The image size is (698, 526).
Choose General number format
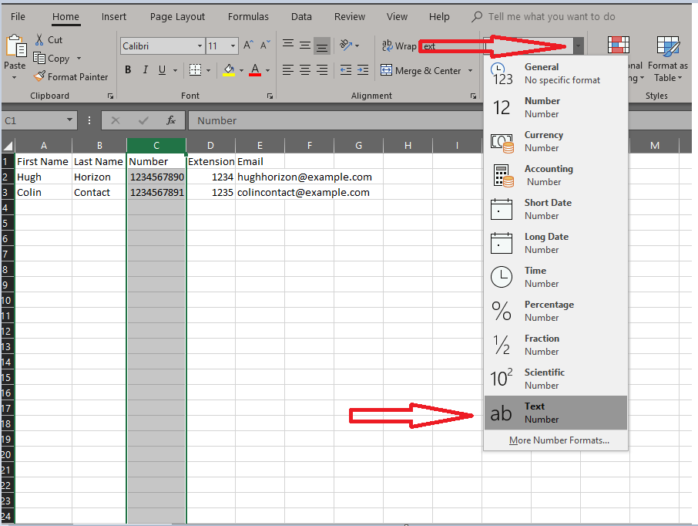pos(555,73)
